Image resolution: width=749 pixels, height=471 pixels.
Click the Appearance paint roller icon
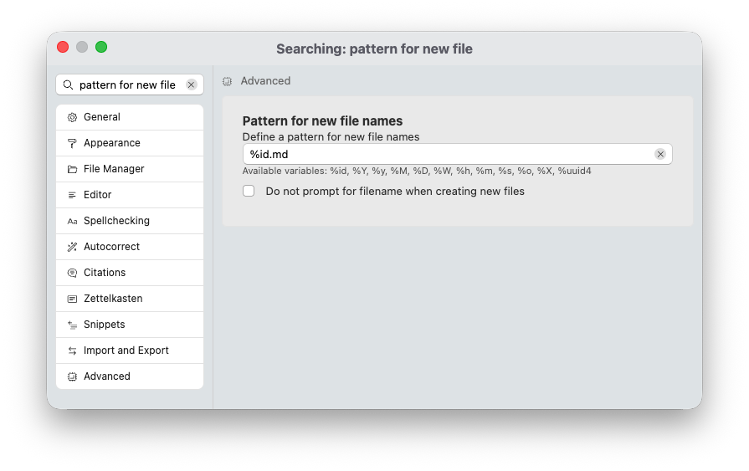72,143
